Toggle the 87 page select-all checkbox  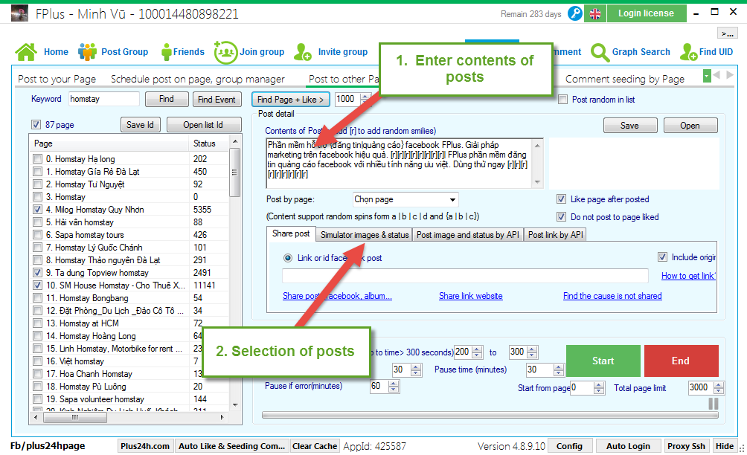(x=36, y=125)
